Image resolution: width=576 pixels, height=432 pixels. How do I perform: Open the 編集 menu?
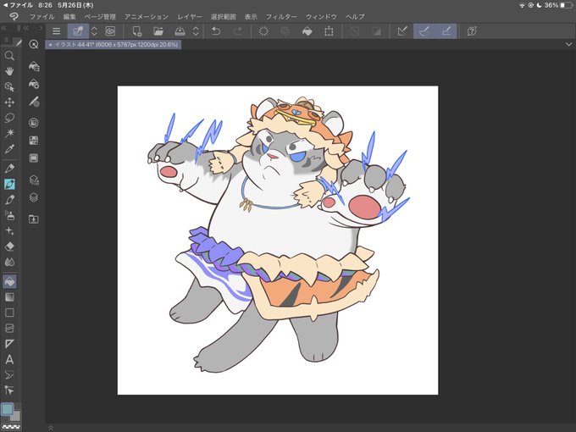69,17
